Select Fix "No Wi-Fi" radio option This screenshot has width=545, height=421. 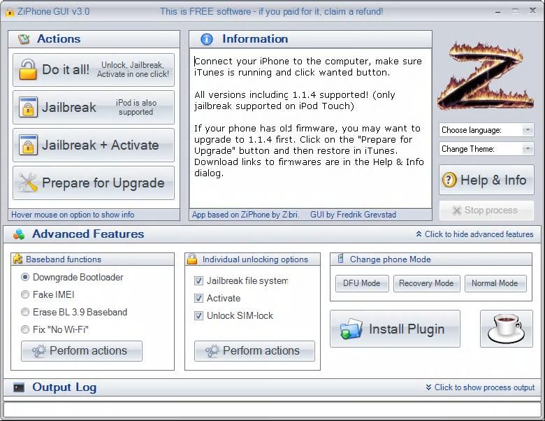pyautogui.click(x=54, y=329)
